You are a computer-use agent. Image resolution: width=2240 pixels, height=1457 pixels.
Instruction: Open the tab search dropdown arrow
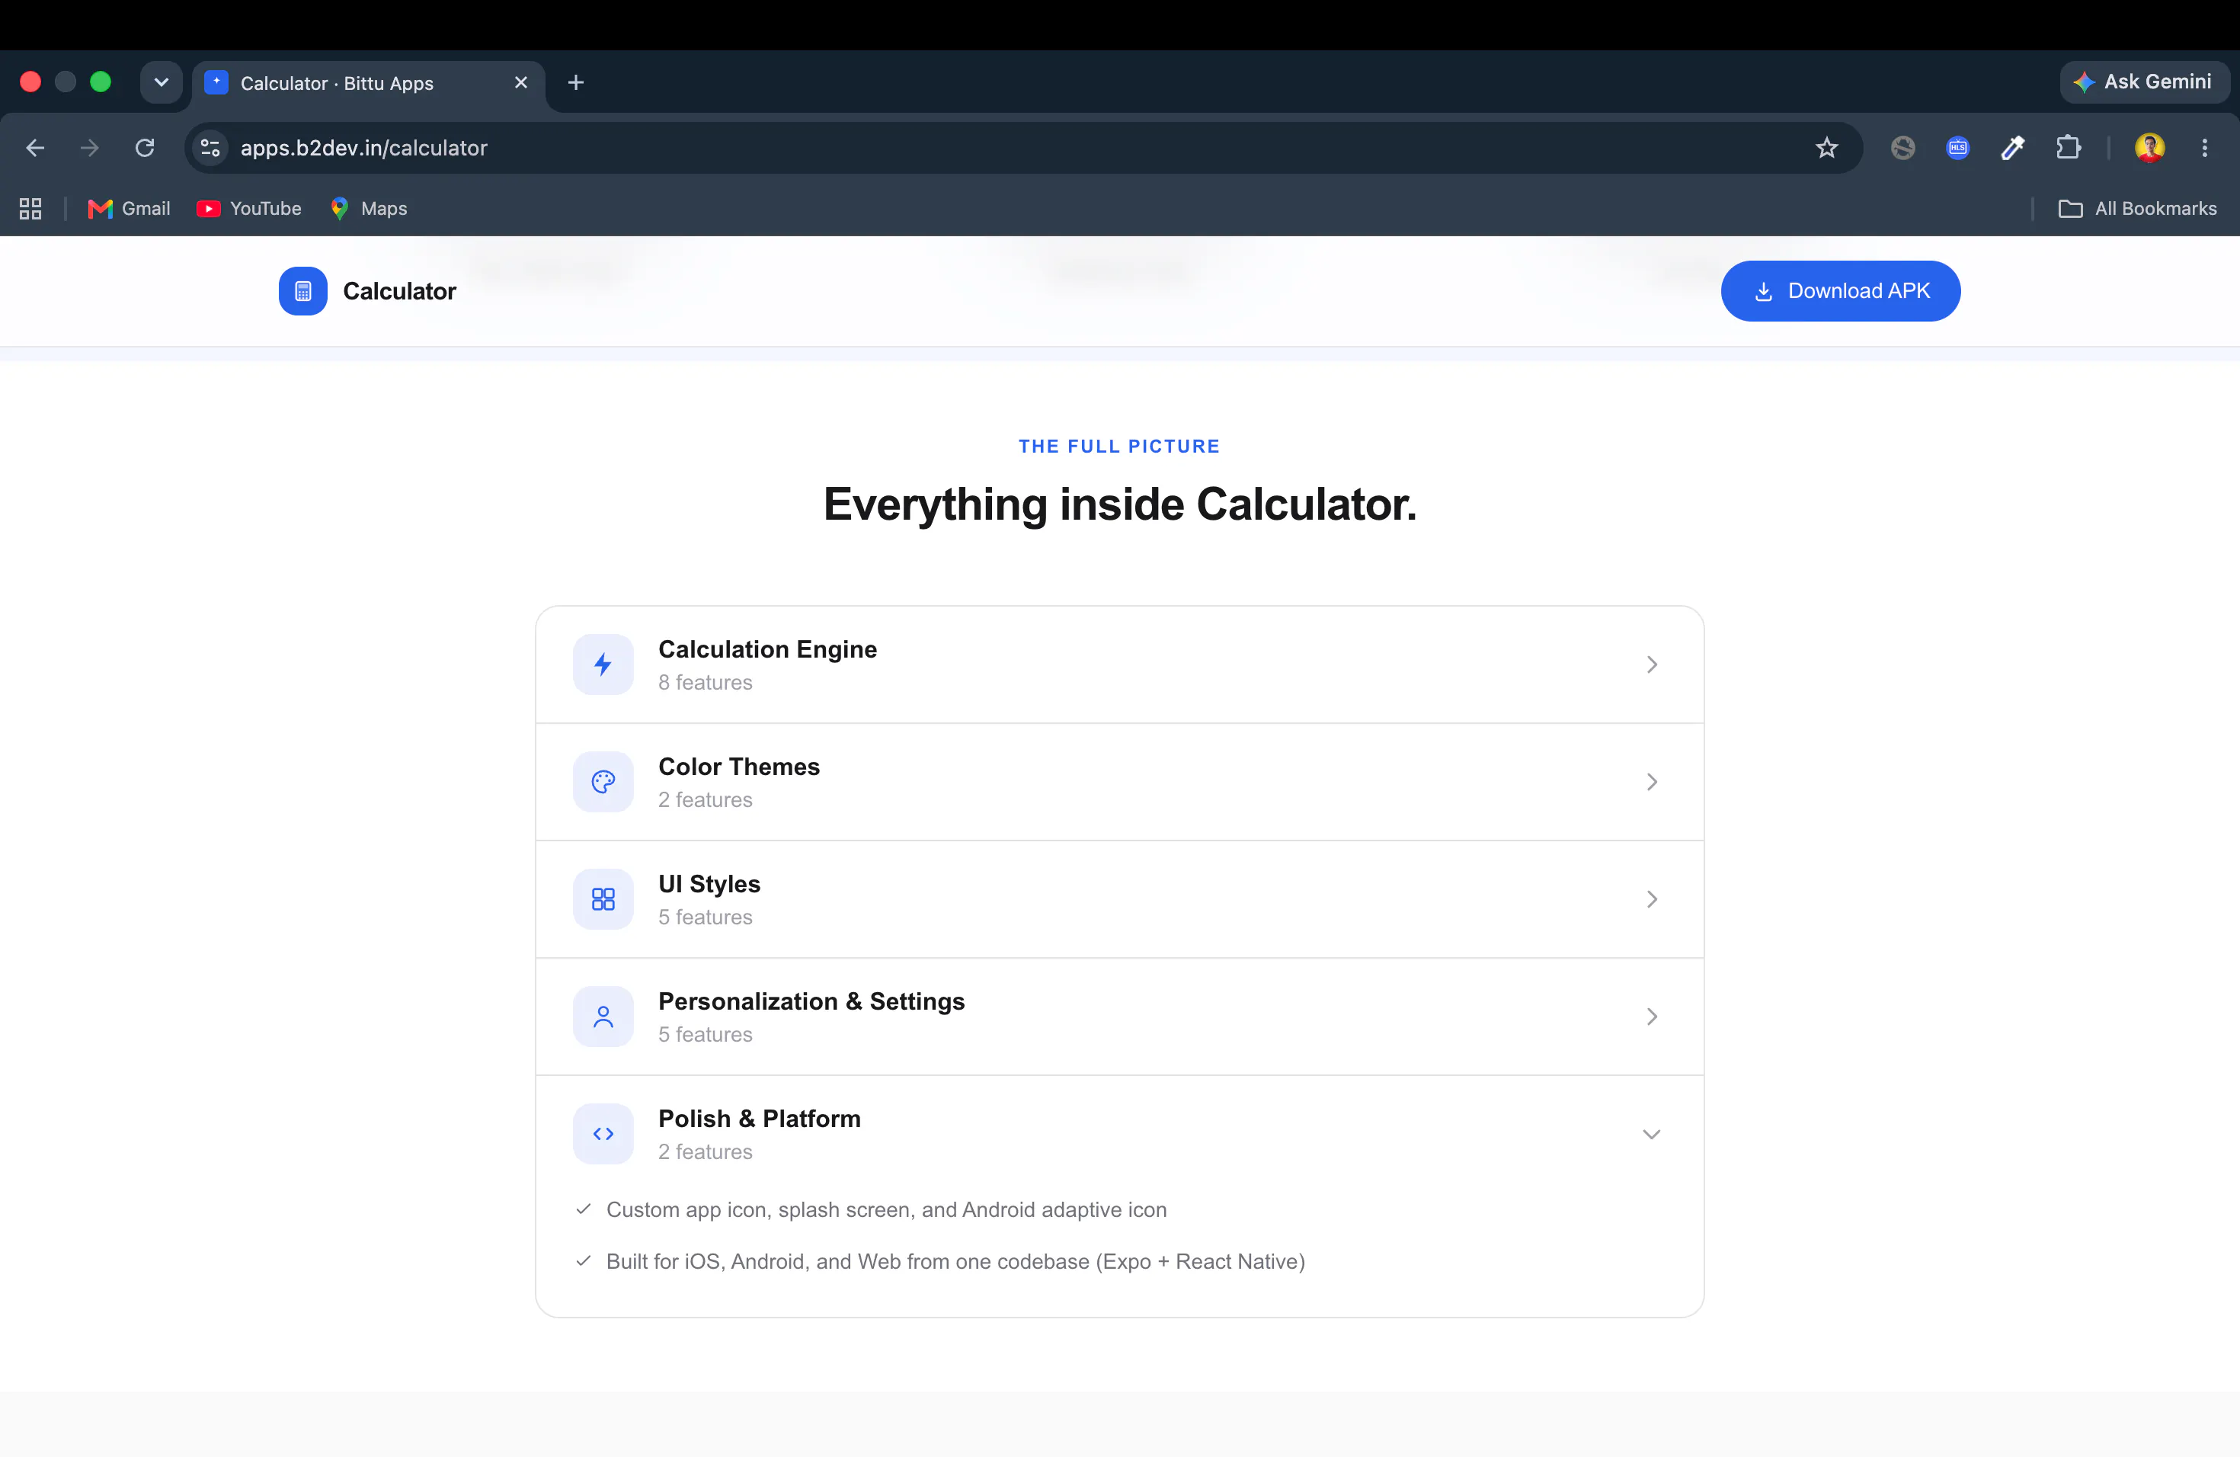(x=161, y=83)
